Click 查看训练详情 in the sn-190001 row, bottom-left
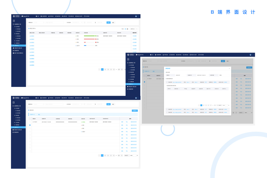 tap(133, 122)
